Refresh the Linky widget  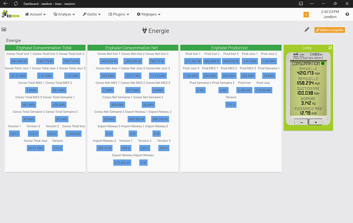tap(330, 48)
